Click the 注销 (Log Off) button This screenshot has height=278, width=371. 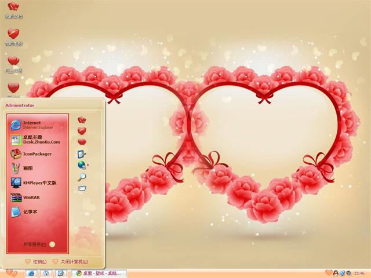point(36,262)
